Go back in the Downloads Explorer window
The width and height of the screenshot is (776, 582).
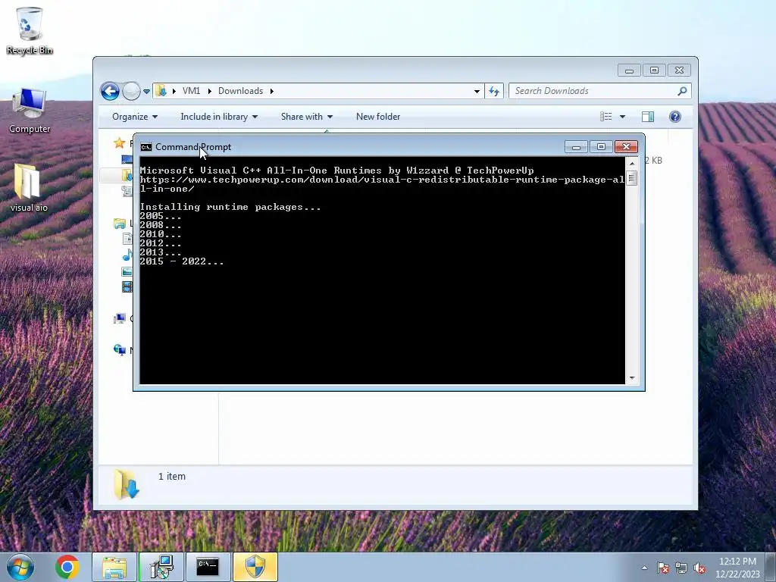[x=110, y=91]
